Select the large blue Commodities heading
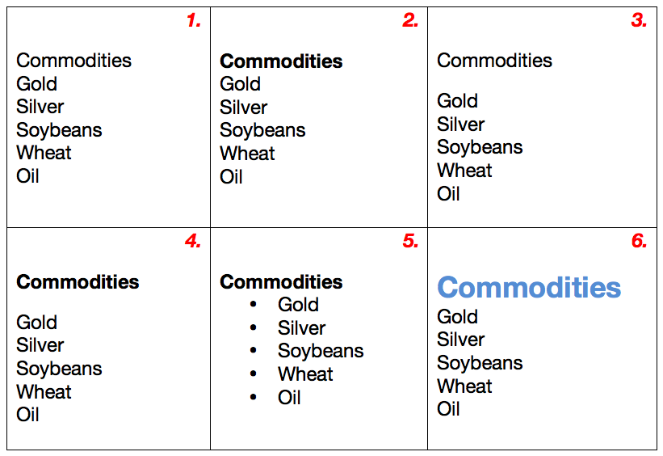 529,287
